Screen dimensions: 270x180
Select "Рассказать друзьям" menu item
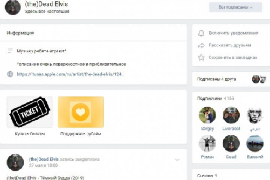click(230, 45)
